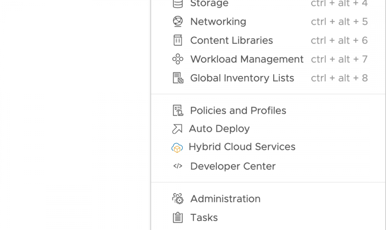Screen dimensions: 386x230
Task: Click the Administration gear icon
Action: 178,199
